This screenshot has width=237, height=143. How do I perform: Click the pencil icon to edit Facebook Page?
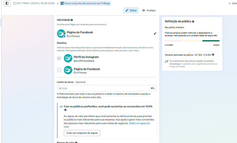click(x=155, y=34)
